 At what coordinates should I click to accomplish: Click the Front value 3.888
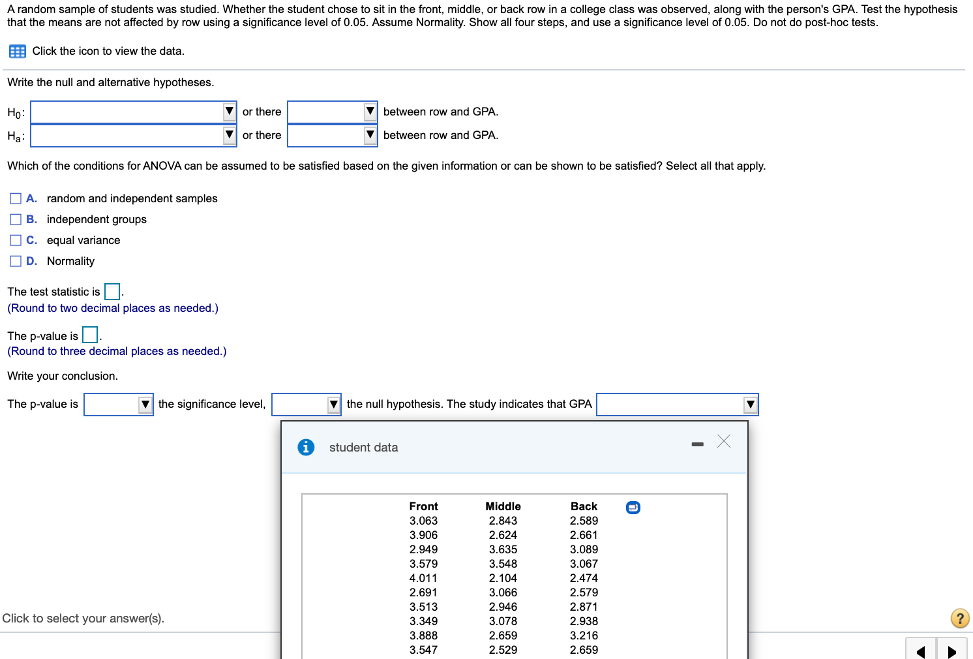point(423,636)
